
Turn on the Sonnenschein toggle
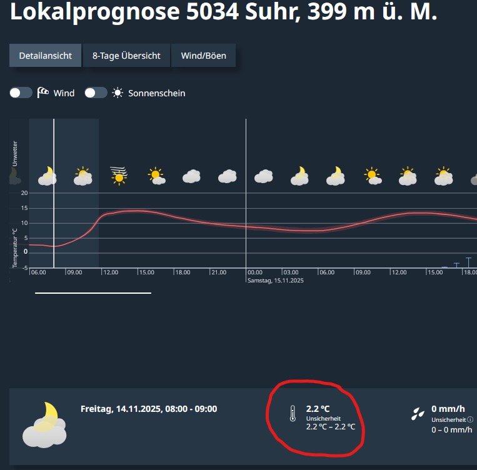[x=96, y=93]
